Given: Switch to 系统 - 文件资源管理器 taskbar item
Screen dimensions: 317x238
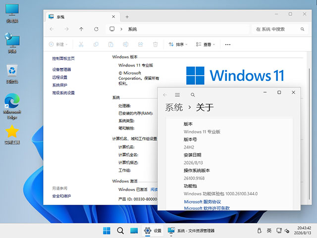Looking at the screenshot, I should (x=191, y=231).
